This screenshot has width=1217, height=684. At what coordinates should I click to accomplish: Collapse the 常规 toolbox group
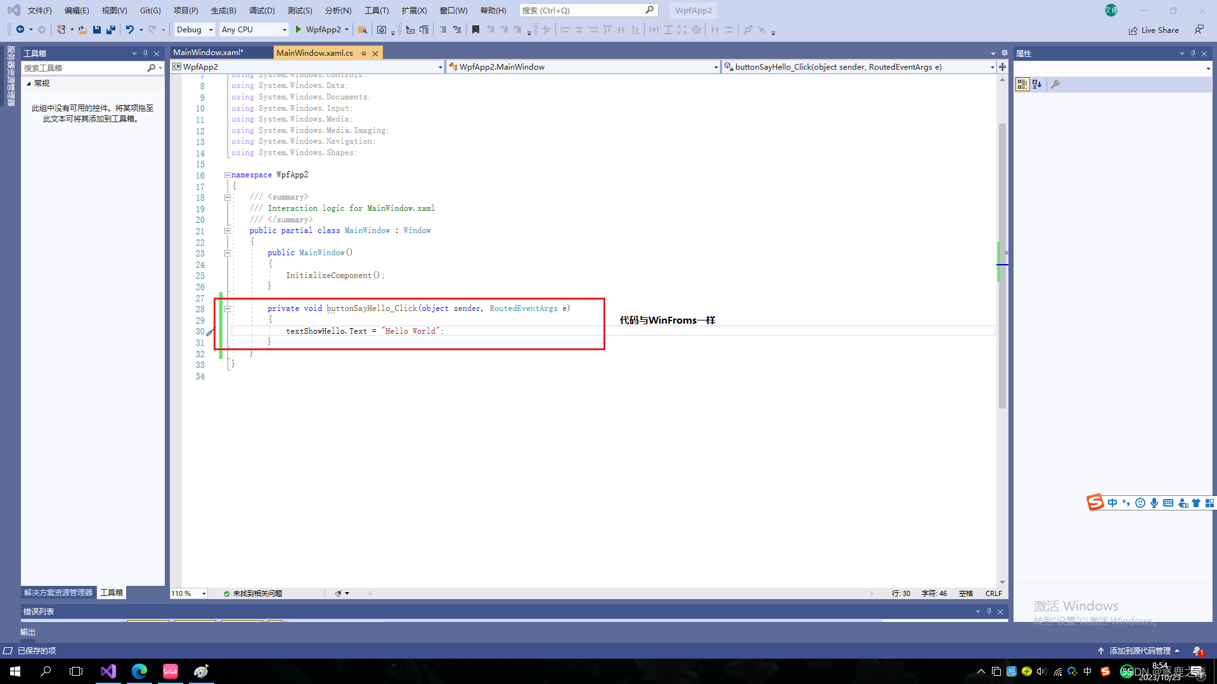pos(29,83)
